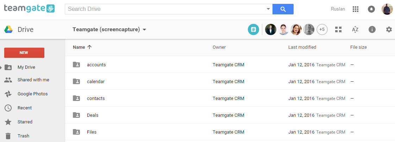Open Starred items
The height and width of the screenshot is (142, 395).
coord(25,122)
